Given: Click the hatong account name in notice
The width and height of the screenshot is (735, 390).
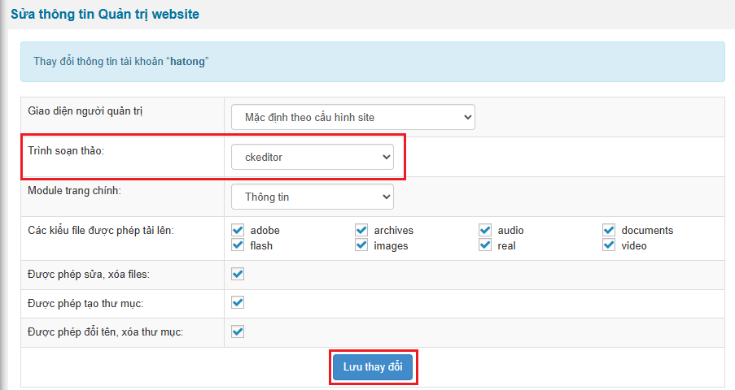Looking at the screenshot, I should 187,62.
